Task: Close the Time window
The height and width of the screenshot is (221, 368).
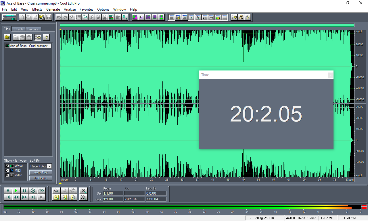Action: coord(331,75)
